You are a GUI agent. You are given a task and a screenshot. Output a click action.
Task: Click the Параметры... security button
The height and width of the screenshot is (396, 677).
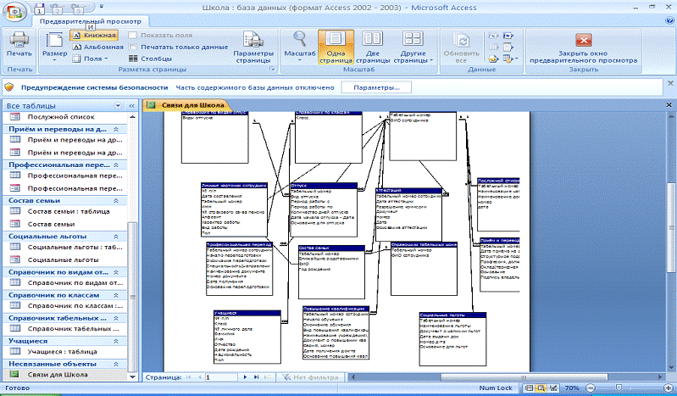coord(377,87)
